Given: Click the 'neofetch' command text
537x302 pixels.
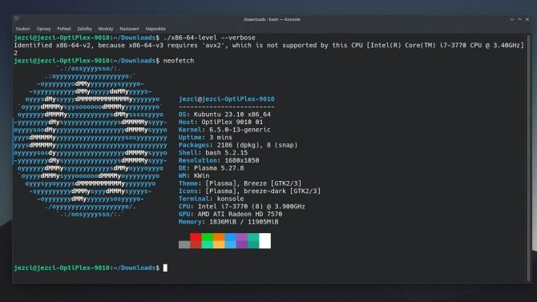Looking at the screenshot, I should pos(179,61).
